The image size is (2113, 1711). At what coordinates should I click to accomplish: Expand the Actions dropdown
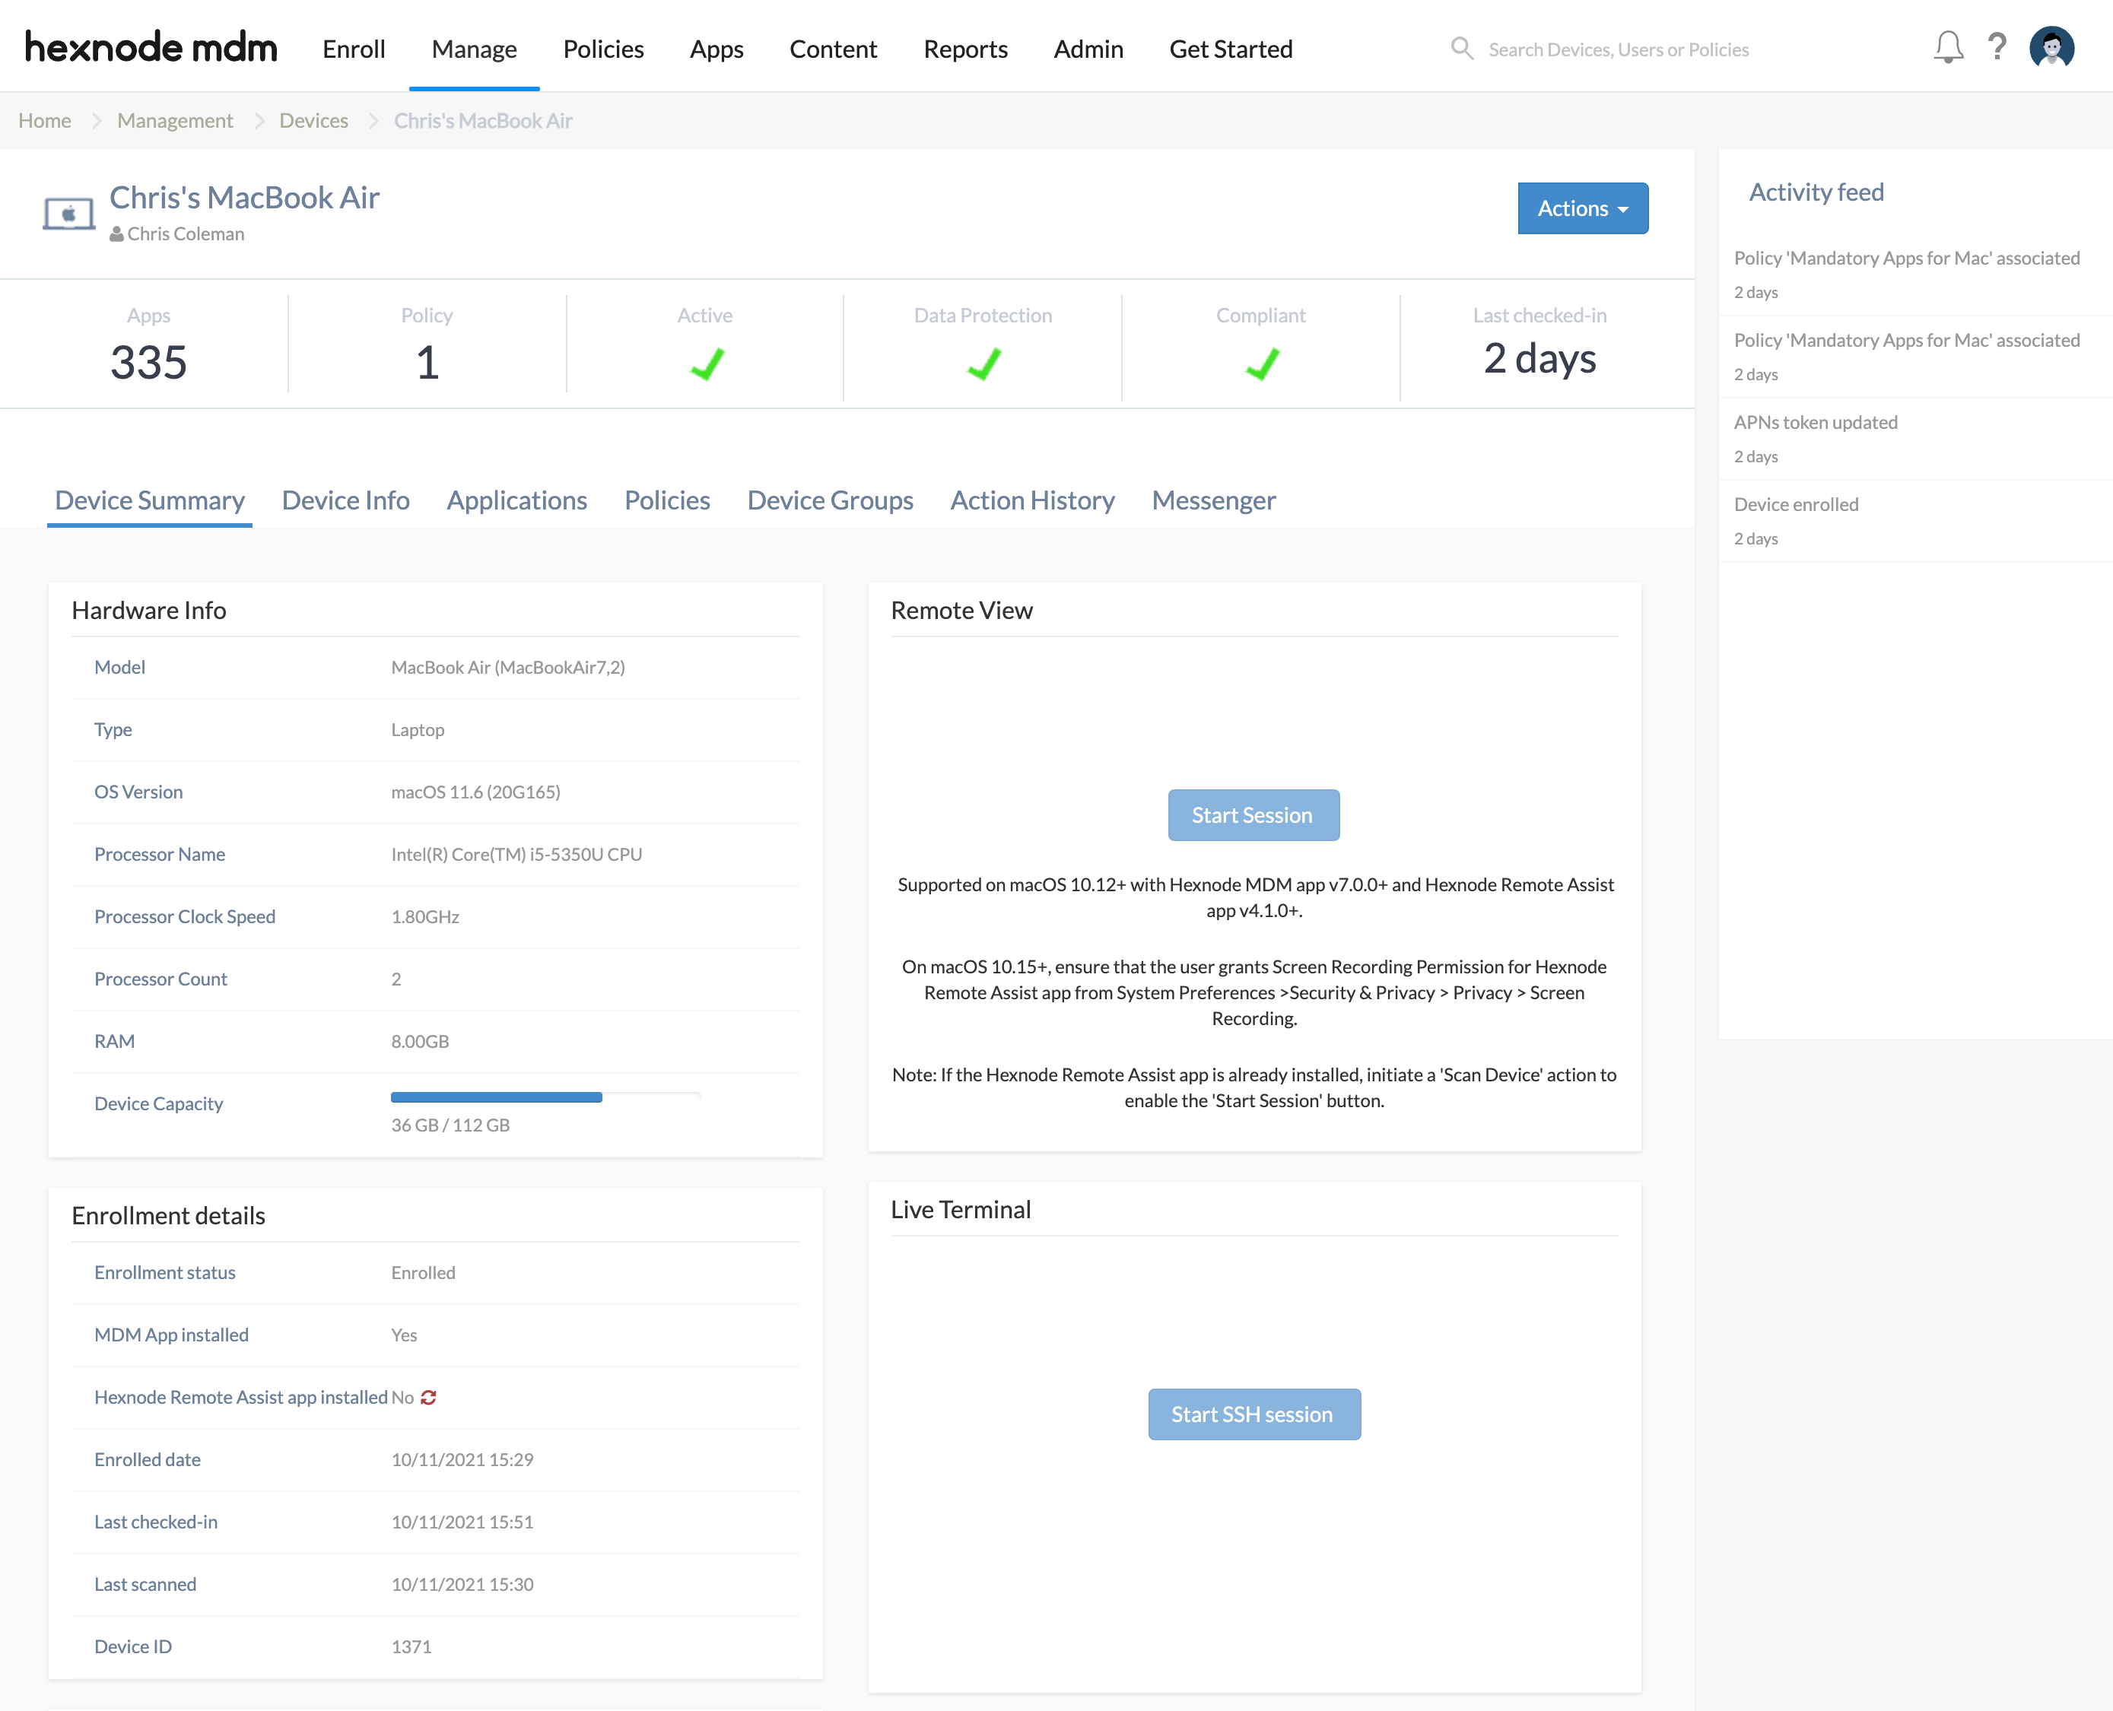coord(1581,208)
